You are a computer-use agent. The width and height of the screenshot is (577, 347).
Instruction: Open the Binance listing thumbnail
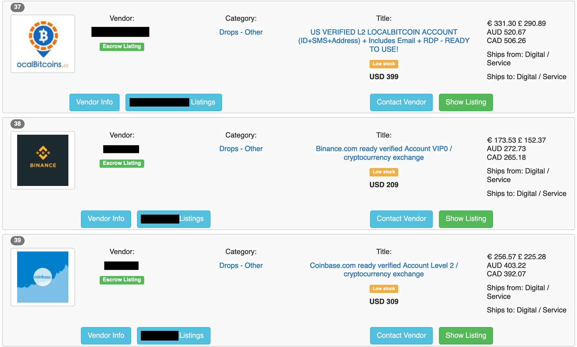click(x=43, y=160)
